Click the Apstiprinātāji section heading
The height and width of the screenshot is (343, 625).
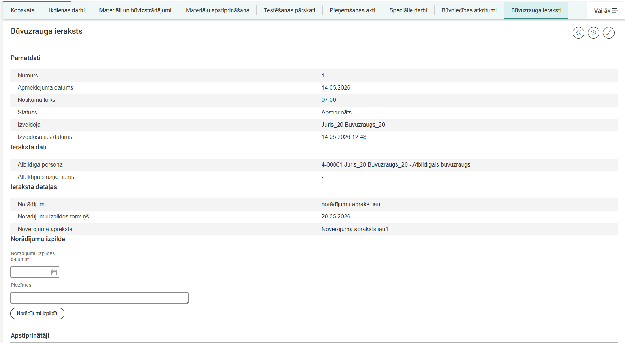coord(30,335)
